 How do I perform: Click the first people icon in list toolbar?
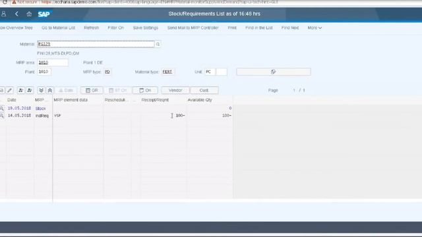(20, 90)
